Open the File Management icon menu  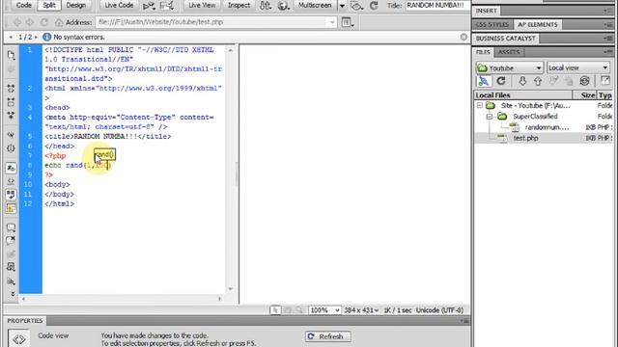(x=266, y=6)
